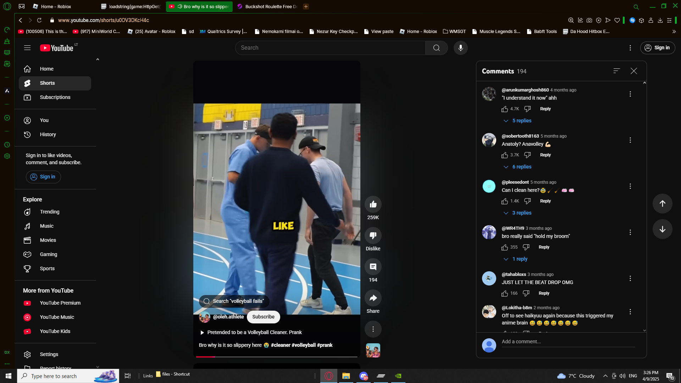This screenshot has width=681, height=383.
Task: Expand 1 reply under @WR4TH9 comment
Action: 515,259
